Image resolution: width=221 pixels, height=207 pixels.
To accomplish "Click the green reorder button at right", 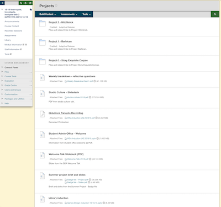I will tap(215, 14).
